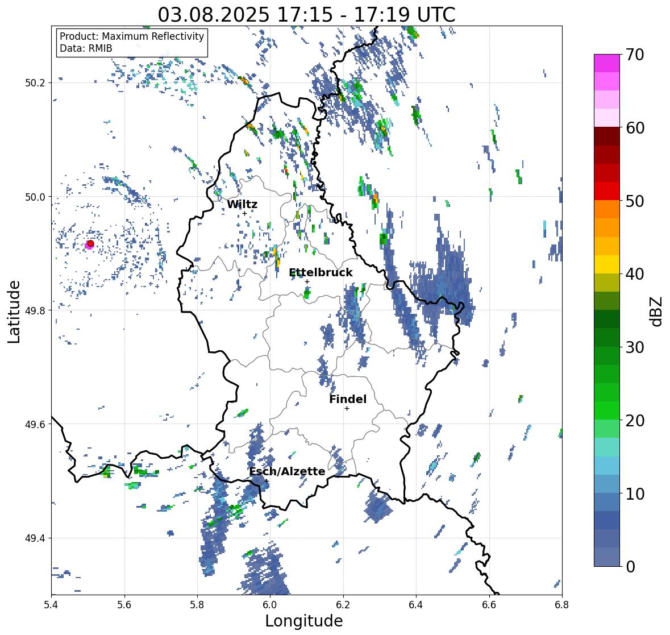Click the colorbar tick label 10
670x635 pixels.
coord(635,493)
